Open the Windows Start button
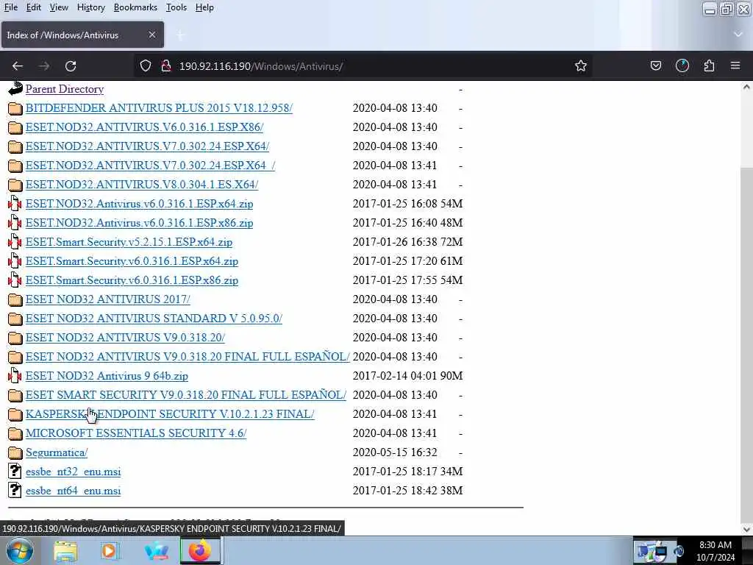753x565 pixels. 19,550
